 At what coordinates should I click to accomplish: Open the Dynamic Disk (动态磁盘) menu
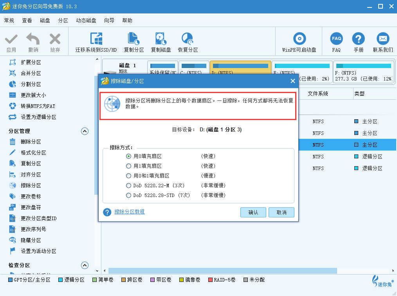[x=86, y=20]
